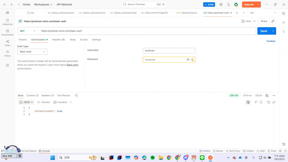Open the response Cookies (1) tab
The image size is (288, 162).
click(32, 95)
